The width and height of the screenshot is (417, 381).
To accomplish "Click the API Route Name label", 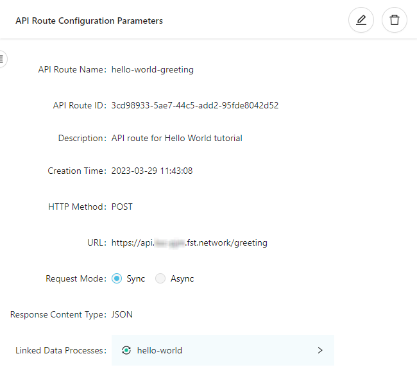I will click(x=72, y=69).
